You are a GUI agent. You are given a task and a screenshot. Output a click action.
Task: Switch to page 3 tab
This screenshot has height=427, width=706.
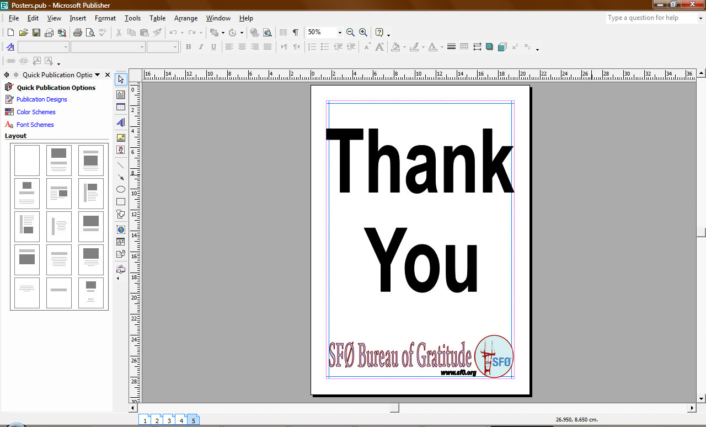tap(169, 420)
